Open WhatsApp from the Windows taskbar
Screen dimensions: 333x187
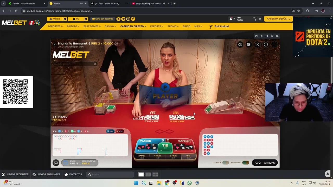tap(189, 183)
